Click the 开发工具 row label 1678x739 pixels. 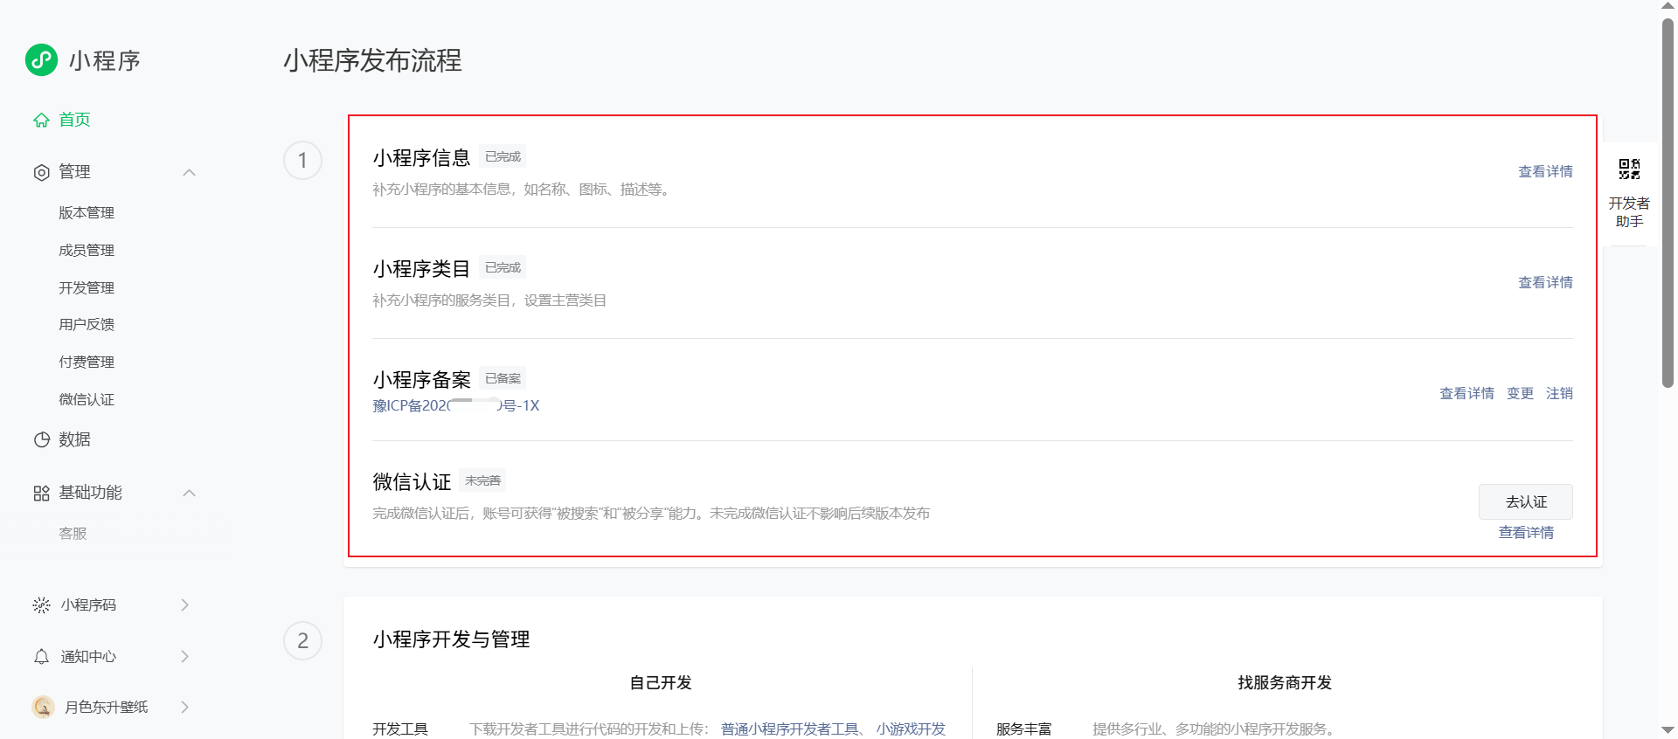400,729
